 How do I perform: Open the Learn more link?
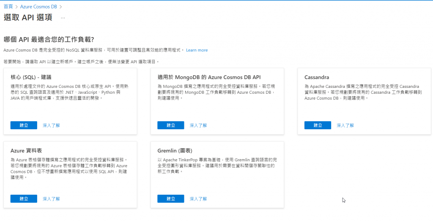[197, 50]
